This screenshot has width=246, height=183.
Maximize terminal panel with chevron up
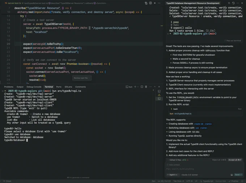tap(155, 87)
